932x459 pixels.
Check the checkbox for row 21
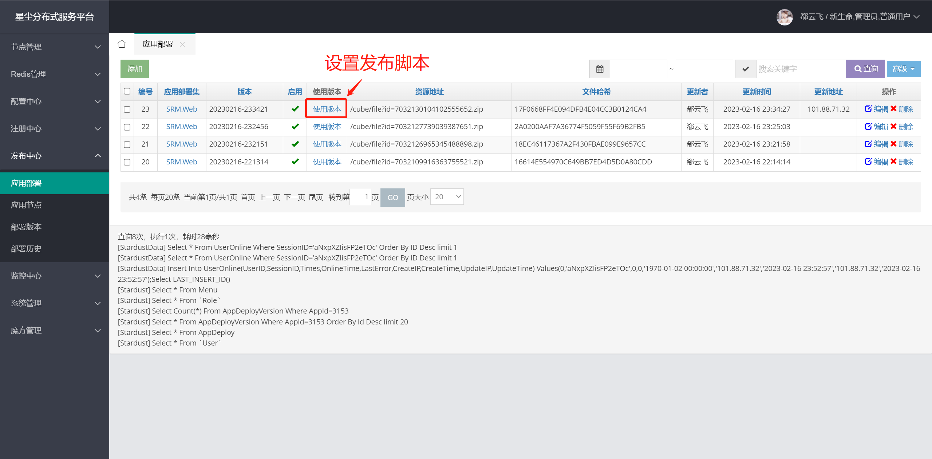point(127,144)
